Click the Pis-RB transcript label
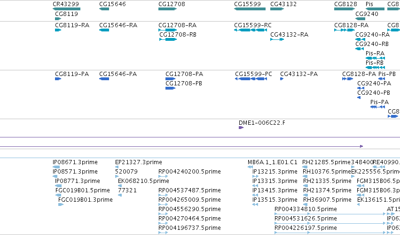The image size is (400, 235). (x=375, y=63)
